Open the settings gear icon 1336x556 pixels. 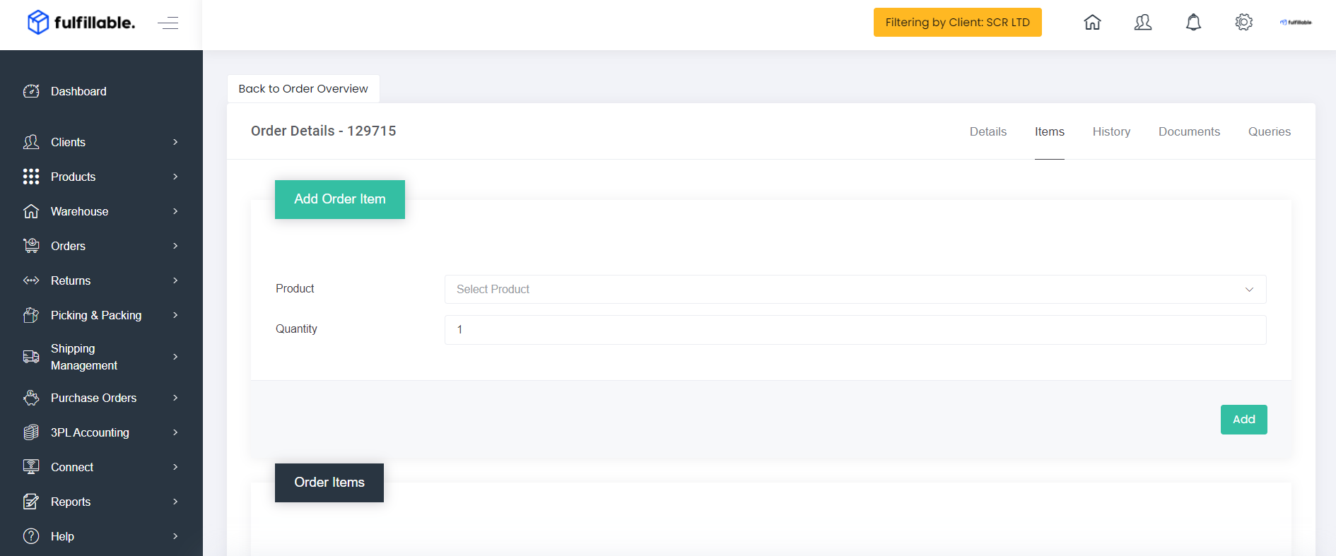click(1244, 23)
